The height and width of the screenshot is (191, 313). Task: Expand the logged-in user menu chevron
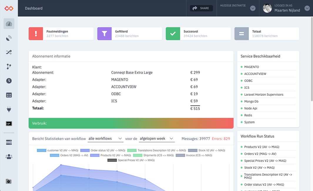(307, 8)
